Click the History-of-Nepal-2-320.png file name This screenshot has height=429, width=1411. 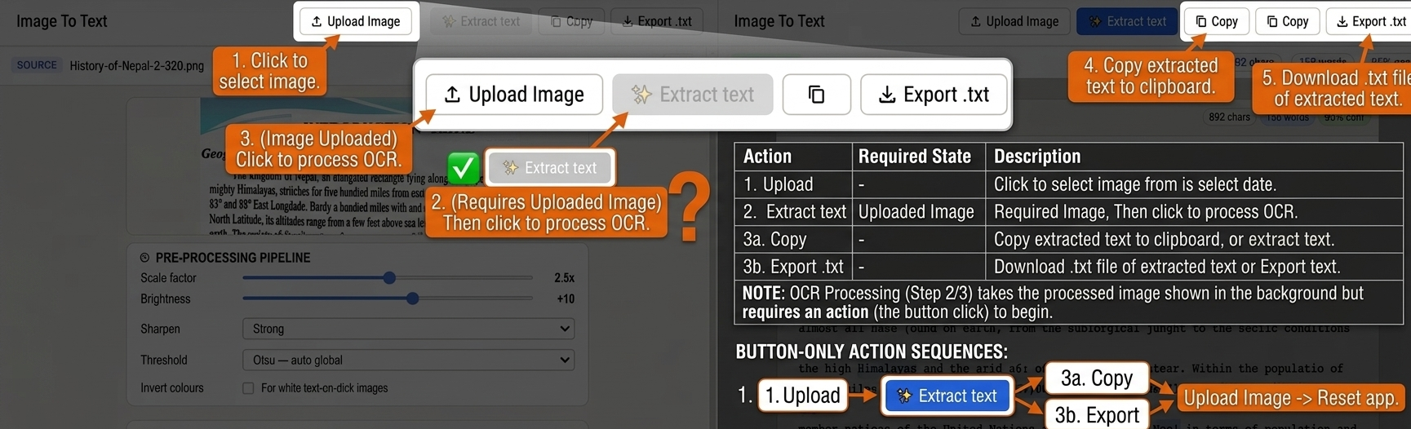coord(137,65)
